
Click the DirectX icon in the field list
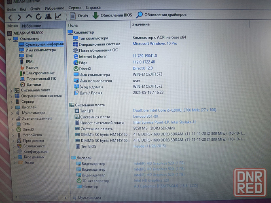click(76, 69)
